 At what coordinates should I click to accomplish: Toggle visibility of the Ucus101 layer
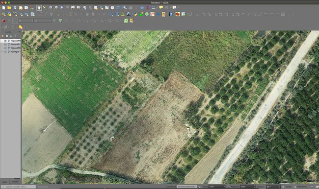click(5, 45)
